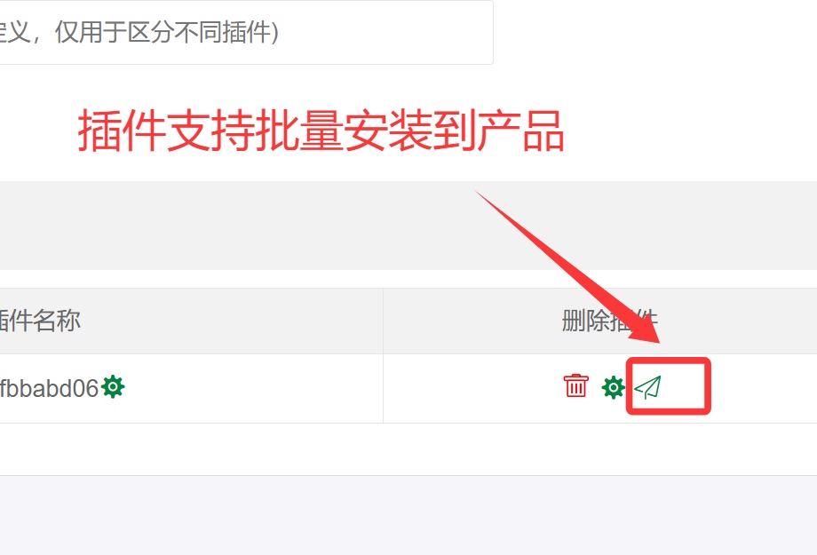Click the gray panel bar above the table
817x555 pixels.
408,226
